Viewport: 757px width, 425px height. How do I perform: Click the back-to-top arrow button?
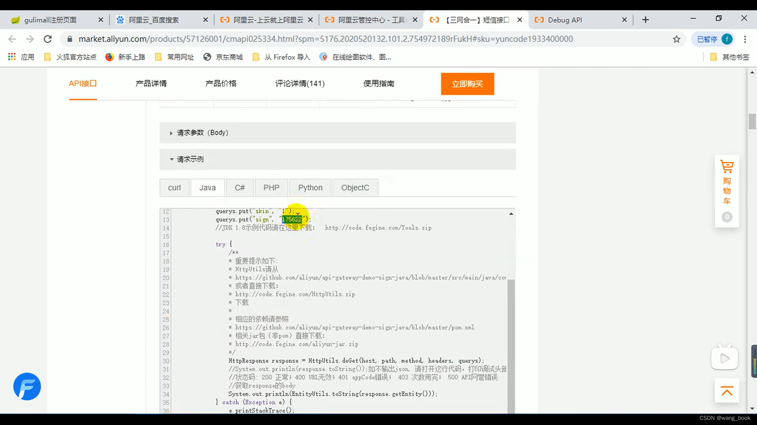point(727,391)
